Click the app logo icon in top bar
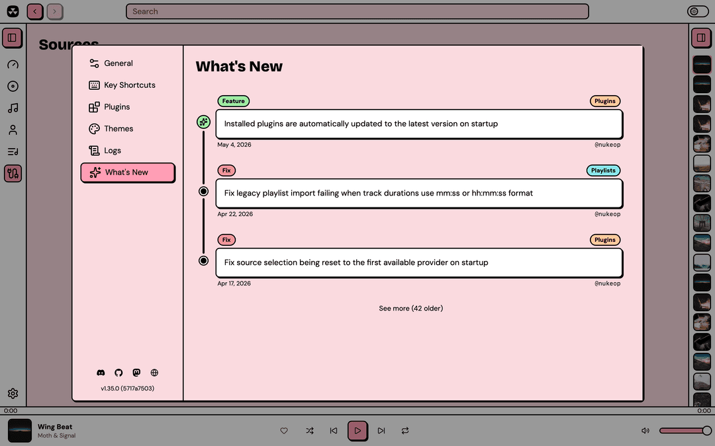715x446 pixels. click(x=13, y=11)
